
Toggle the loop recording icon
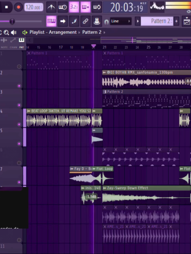[x=97, y=7]
